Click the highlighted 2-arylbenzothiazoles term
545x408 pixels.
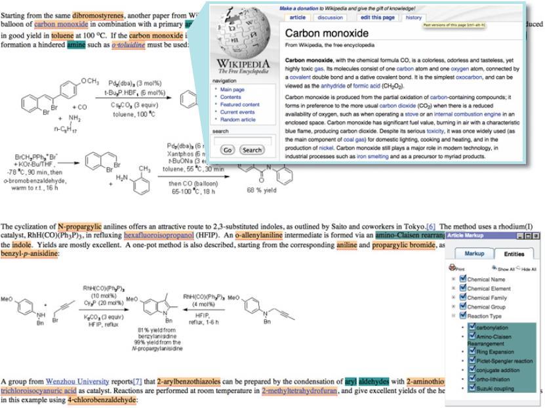(x=188, y=381)
